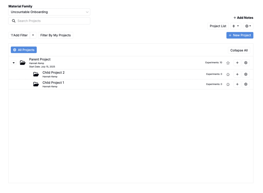263x193 pixels.
Task: Click plus icon on Parent Project row
Action: [237, 63]
